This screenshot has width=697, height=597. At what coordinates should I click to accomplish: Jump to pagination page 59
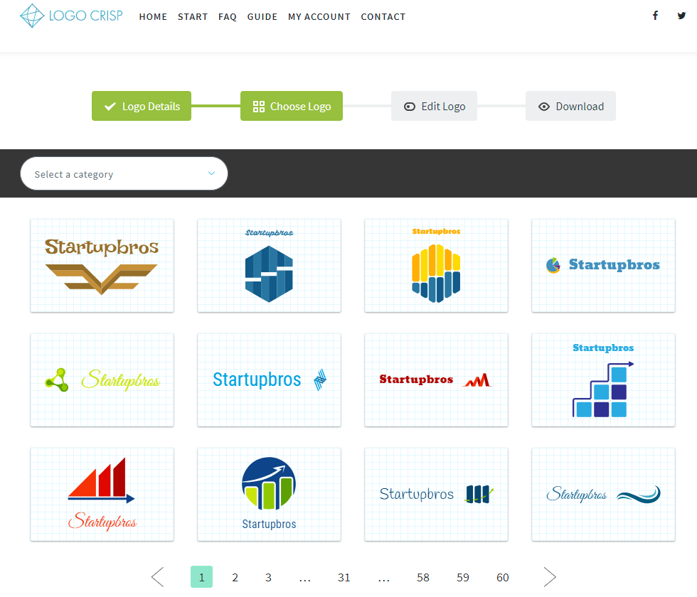point(463,577)
